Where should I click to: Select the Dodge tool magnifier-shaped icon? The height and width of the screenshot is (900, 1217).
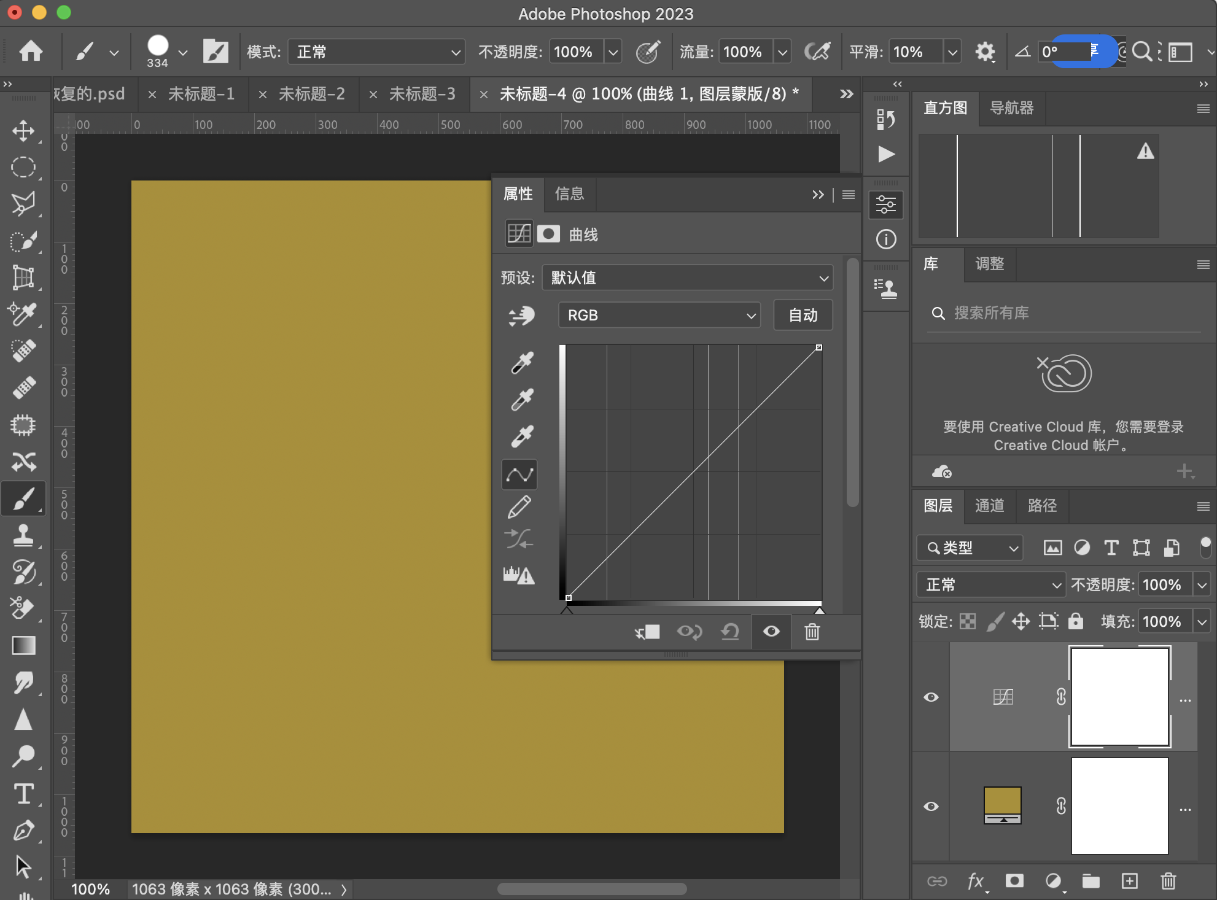pyautogui.click(x=23, y=756)
